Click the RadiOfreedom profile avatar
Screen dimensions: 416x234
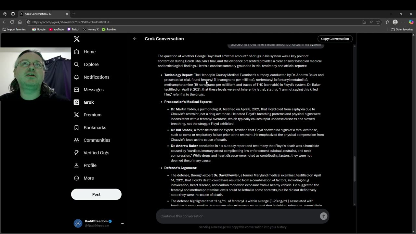(x=78, y=223)
